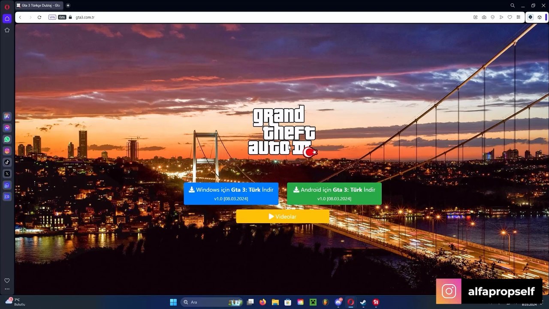Open Messenger in the sidebar

(x=7, y=128)
